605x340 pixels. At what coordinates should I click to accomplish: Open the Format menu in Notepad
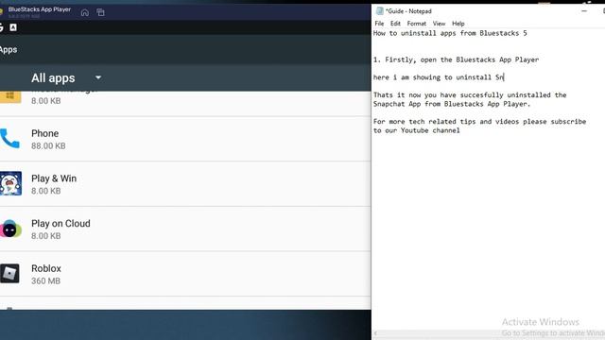coord(417,24)
